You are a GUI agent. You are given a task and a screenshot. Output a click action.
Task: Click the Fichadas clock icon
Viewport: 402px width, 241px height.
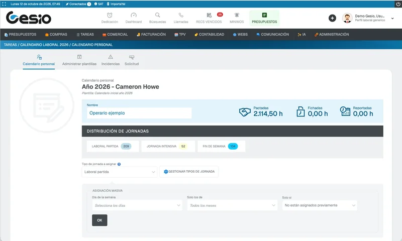click(300, 111)
